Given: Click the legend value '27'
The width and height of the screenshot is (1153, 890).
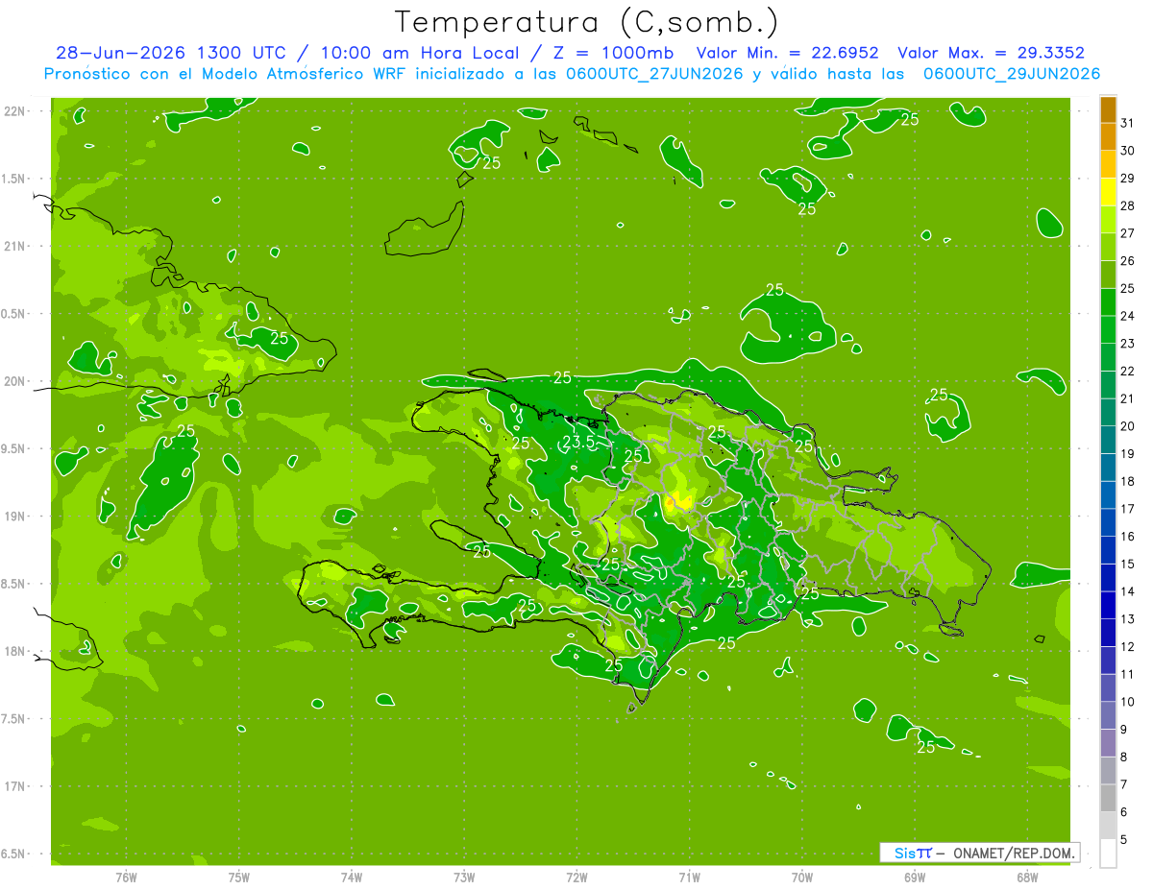Looking at the screenshot, I should 1128,233.
